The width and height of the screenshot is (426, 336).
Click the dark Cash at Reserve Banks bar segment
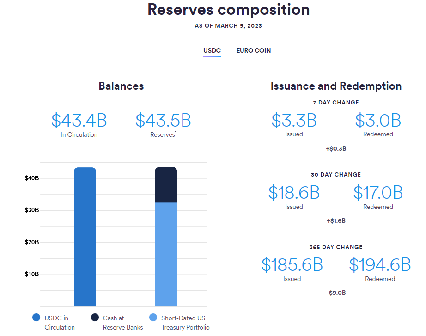coord(166,185)
